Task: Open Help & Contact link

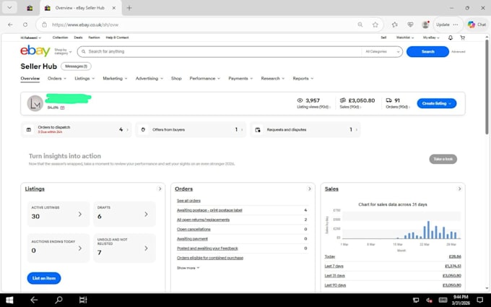Action: pyautogui.click(x=117, y=38)
